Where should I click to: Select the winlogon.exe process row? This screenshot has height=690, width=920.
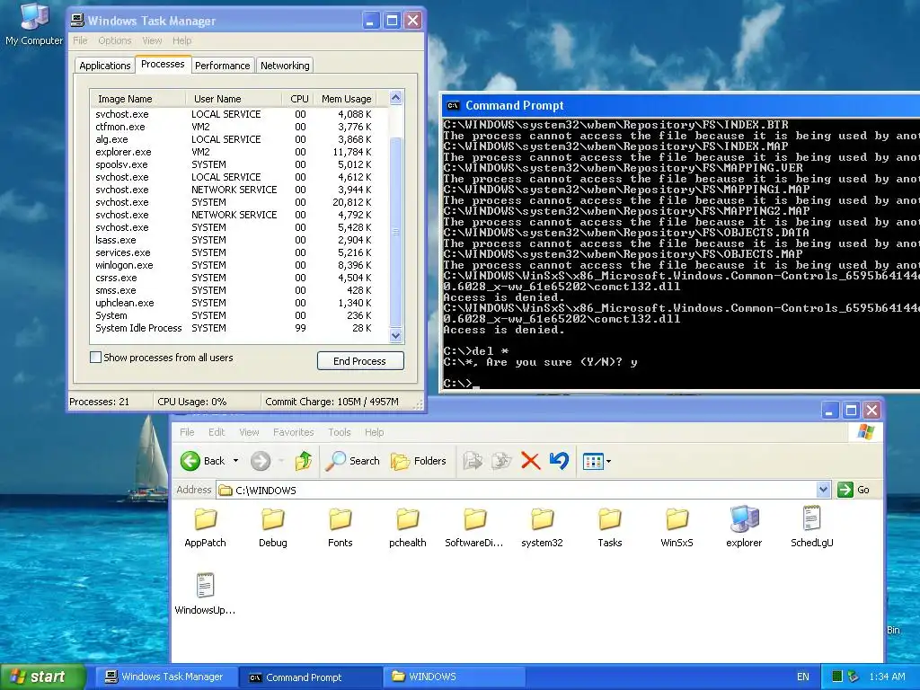[239, 265]
